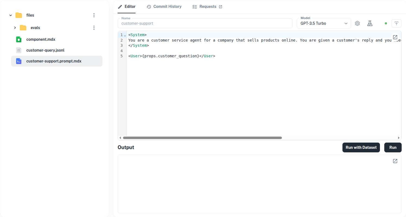Click line number 4 in the gutter
The image size is (406, 217).
pos(122,51)
